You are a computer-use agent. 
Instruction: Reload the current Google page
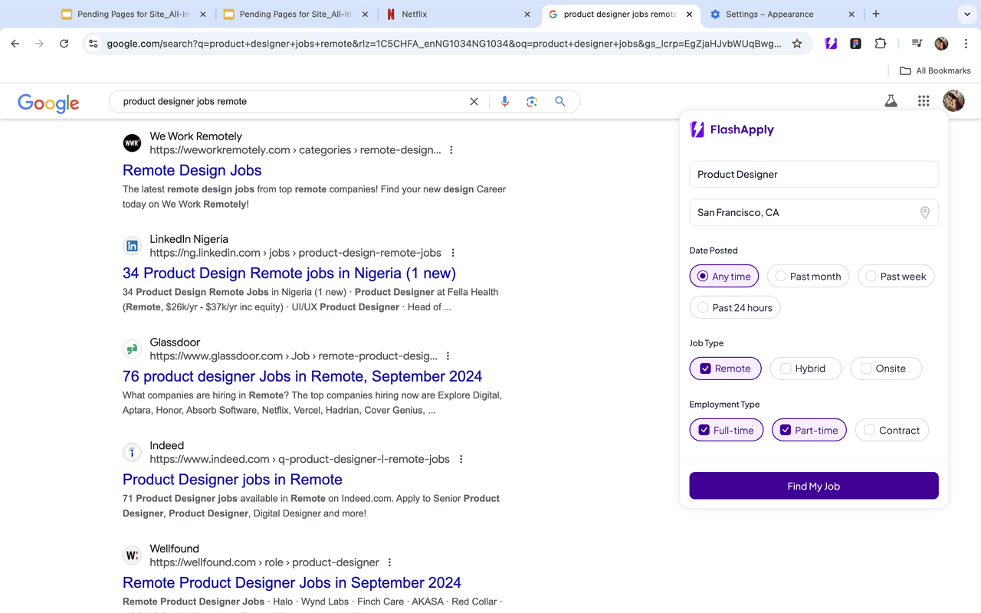pyautogui.click(x=64, y=44)
